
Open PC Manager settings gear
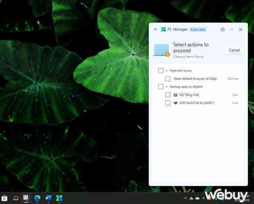[223, 29]
